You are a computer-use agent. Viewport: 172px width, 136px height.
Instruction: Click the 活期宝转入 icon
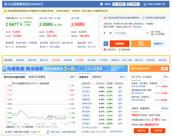pos(105,50)
